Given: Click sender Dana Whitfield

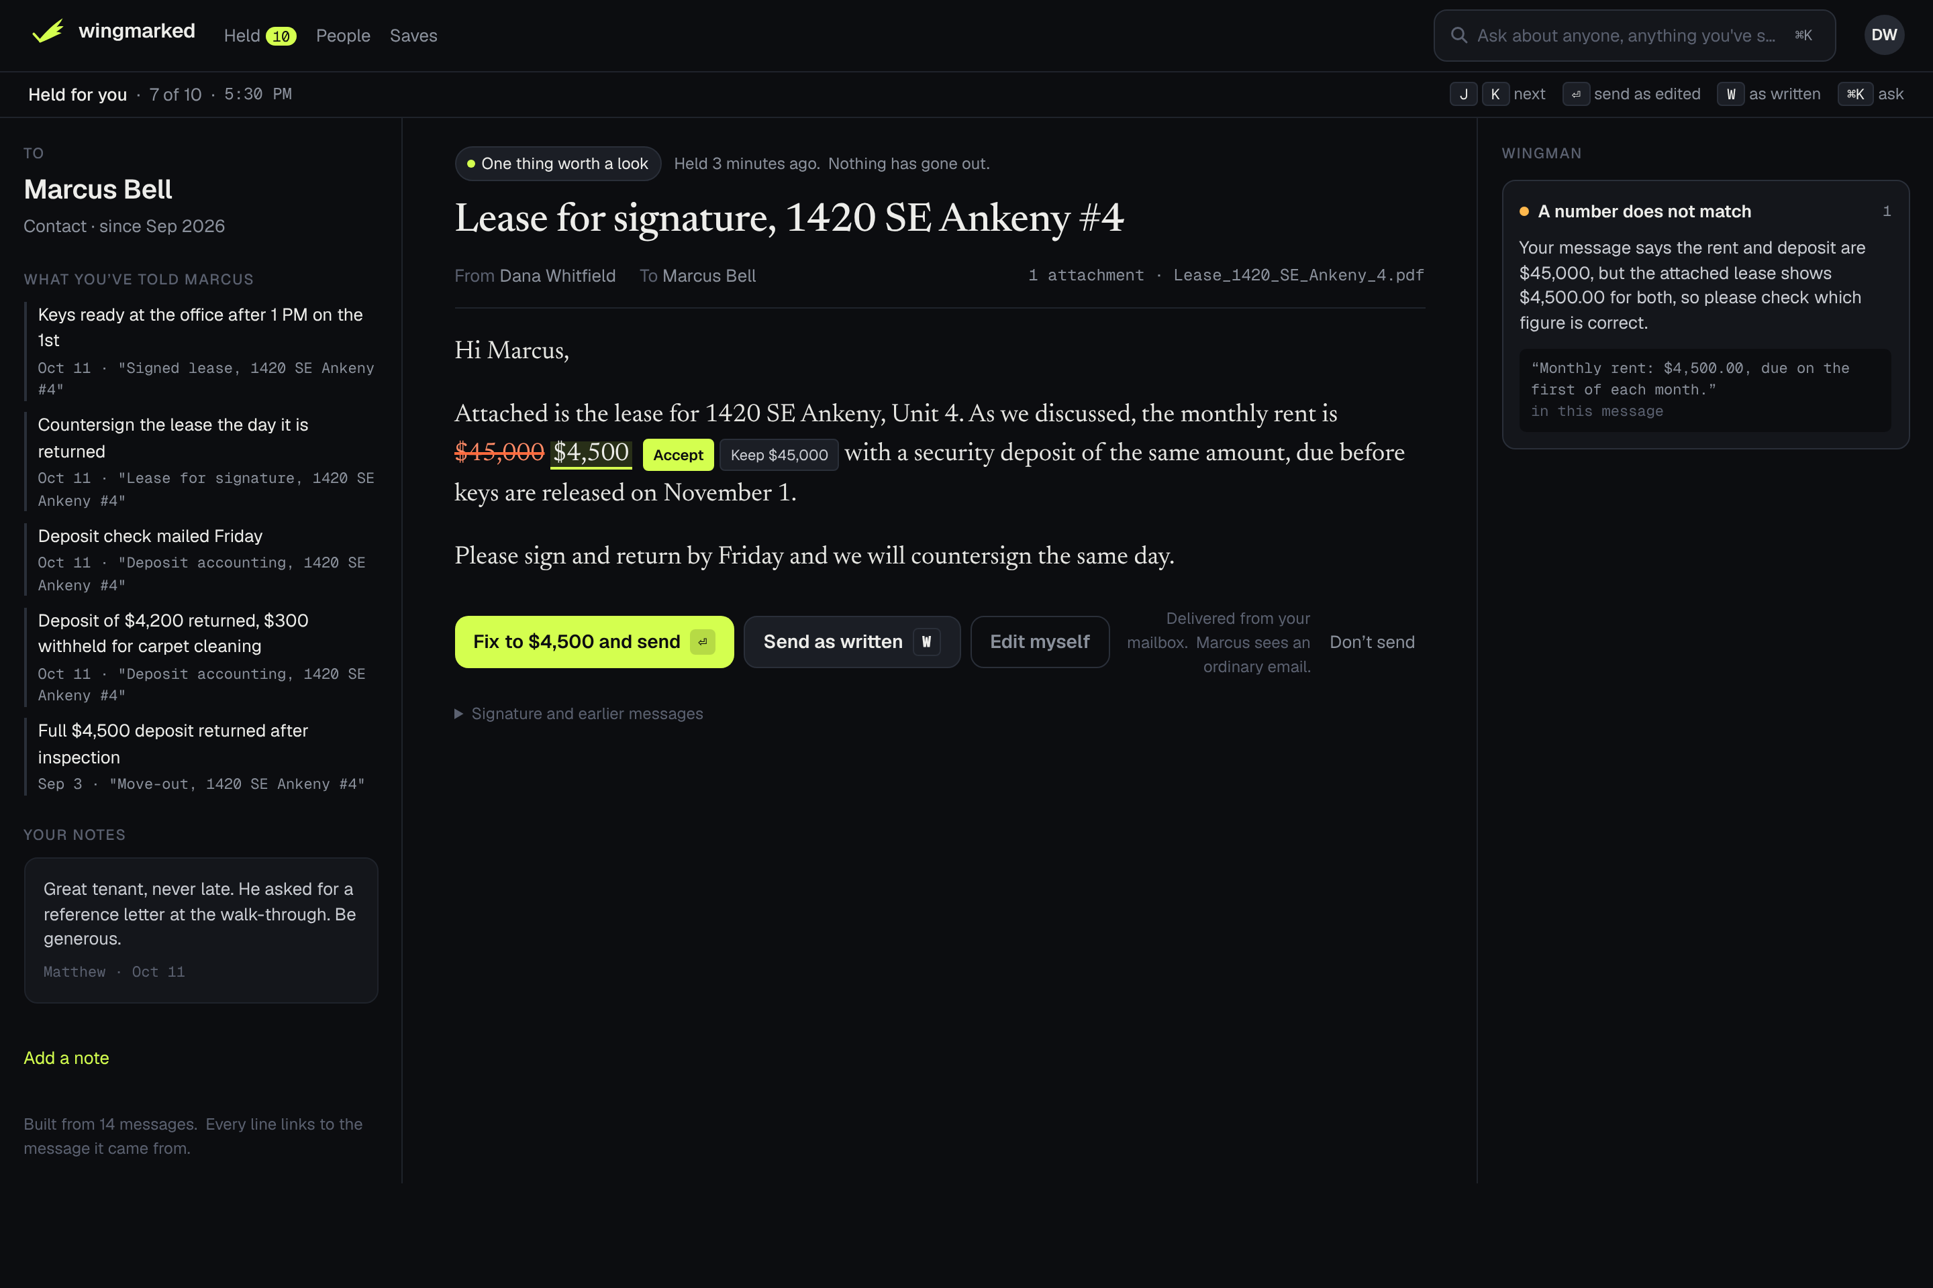Looking at the screenshot, I should tap(557, 276).
